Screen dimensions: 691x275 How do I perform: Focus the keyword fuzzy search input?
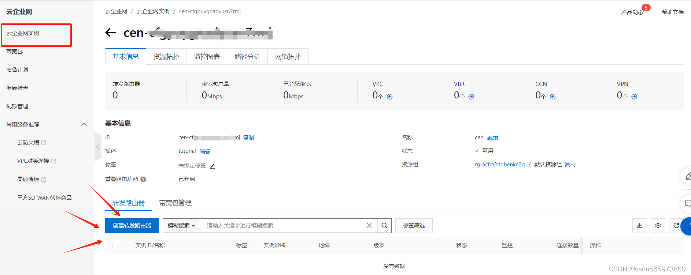coord(284,226)
